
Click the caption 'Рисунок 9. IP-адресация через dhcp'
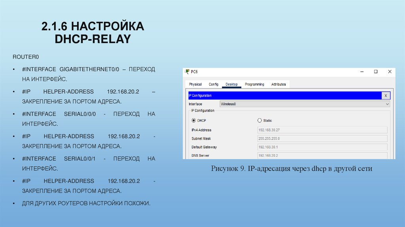pyautogui.click(x=269, y=168)
